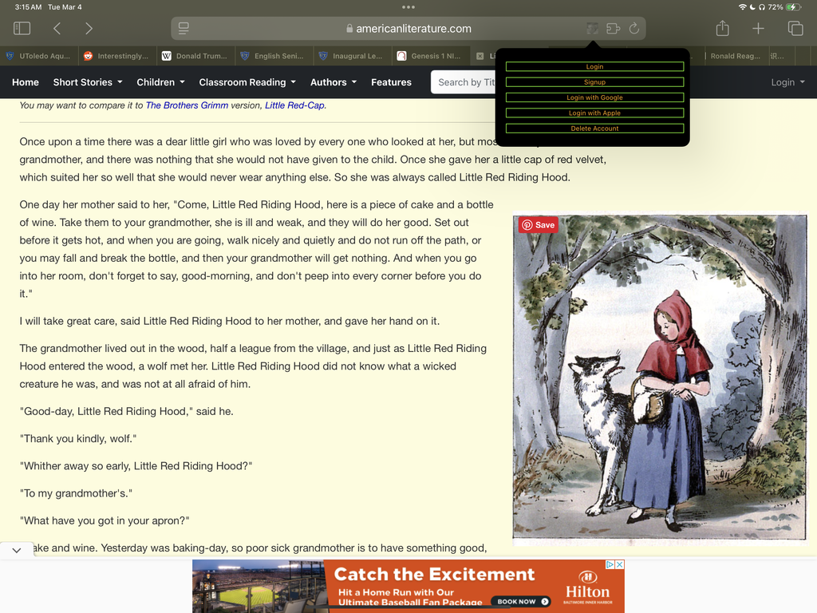Tap the three-dot multitasking control
817x613 pixels.
coord(408,7)
